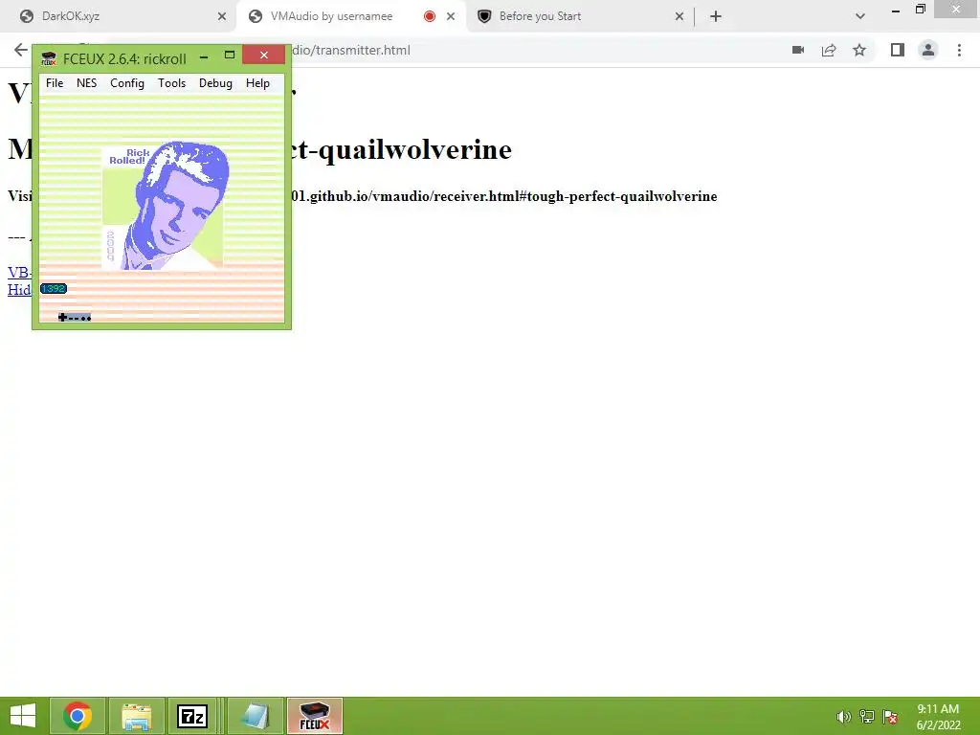This screenshot has height=735, width=980.
Task: Minimize the FCEUX emulator window
Action: pyautogui.click(x=204, y=56)
